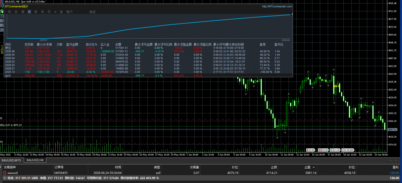Click the 挂 pending order icon
The width and height of the screenshot is (402, 183).
point(2,20)
